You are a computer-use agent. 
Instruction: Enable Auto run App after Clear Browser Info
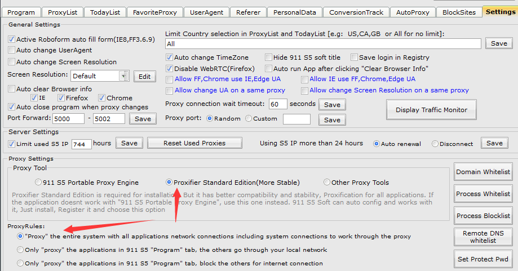[268, 69]
